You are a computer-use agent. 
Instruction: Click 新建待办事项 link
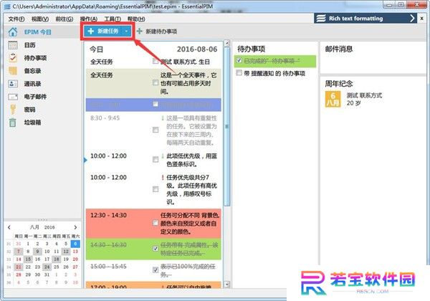[161, 32]
